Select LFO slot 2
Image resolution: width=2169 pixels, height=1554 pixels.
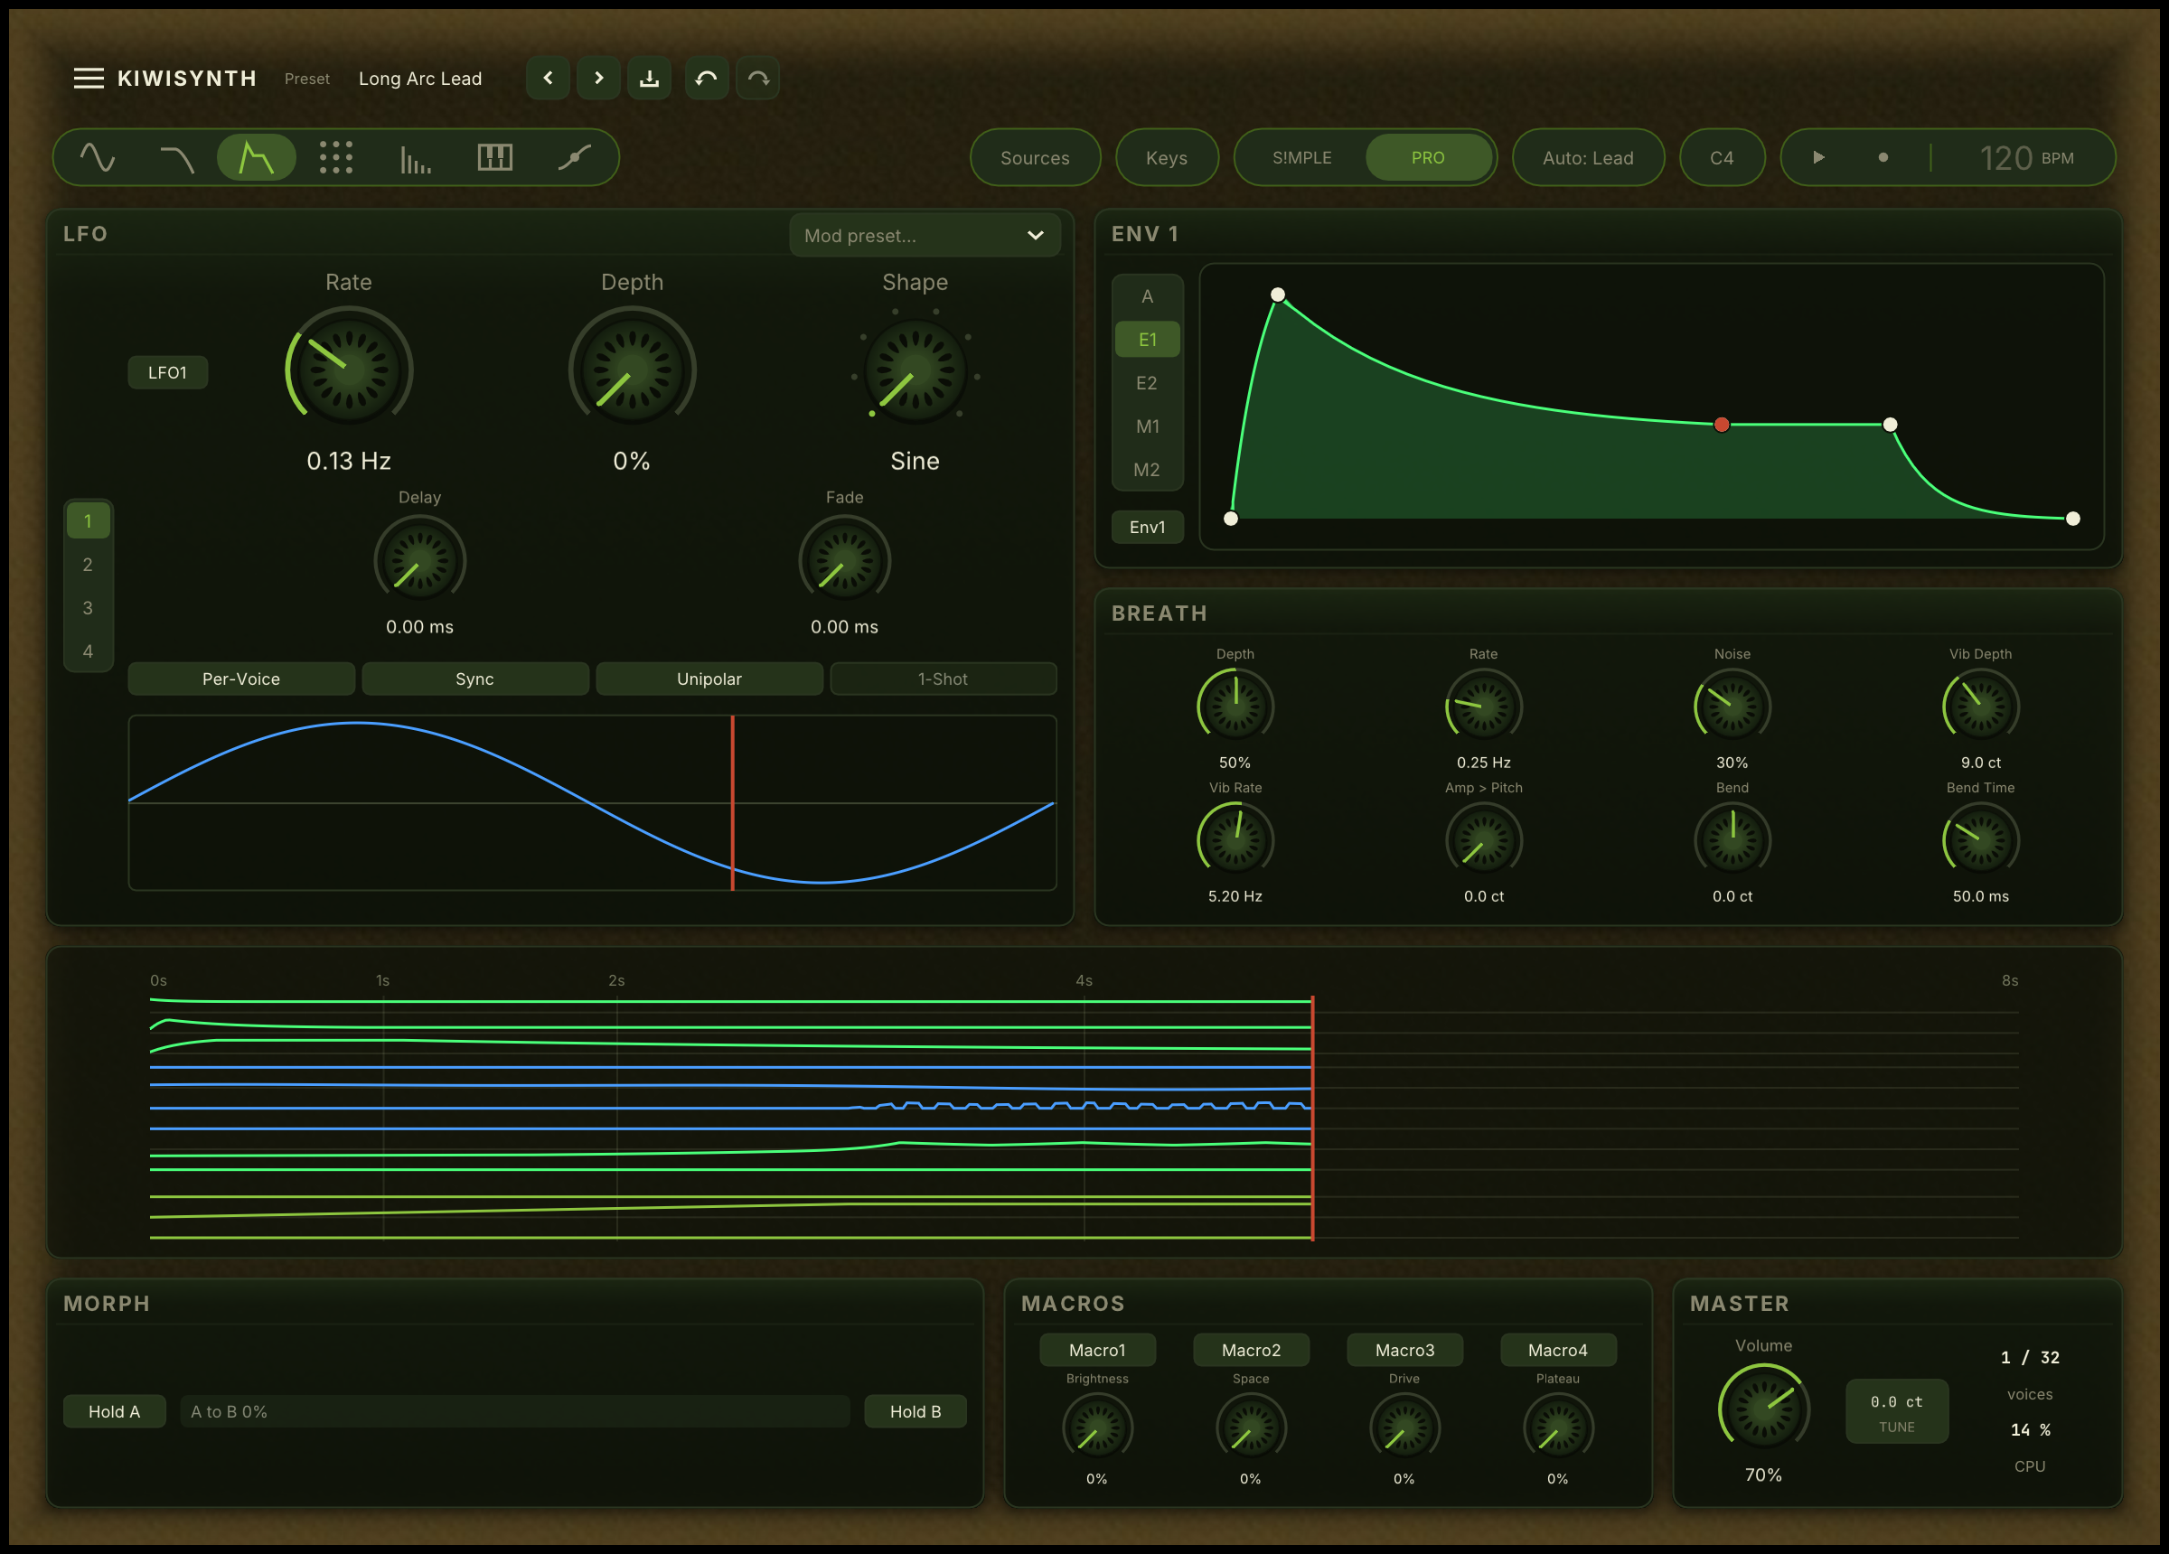click(x=88, y=564)
